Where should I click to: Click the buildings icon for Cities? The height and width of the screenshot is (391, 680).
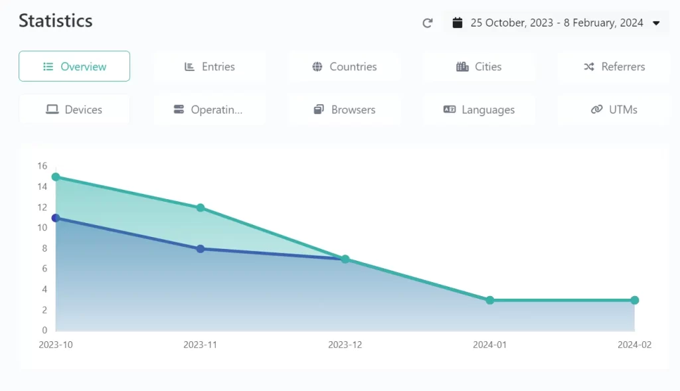click(462, 66)
